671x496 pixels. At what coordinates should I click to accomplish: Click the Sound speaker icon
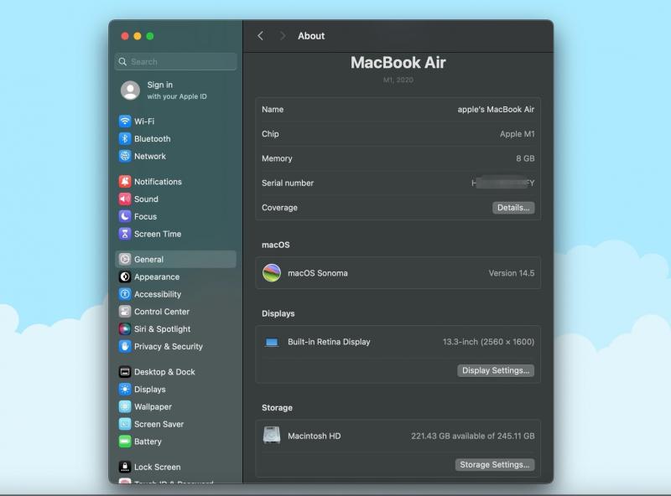[x=124, y=199]
